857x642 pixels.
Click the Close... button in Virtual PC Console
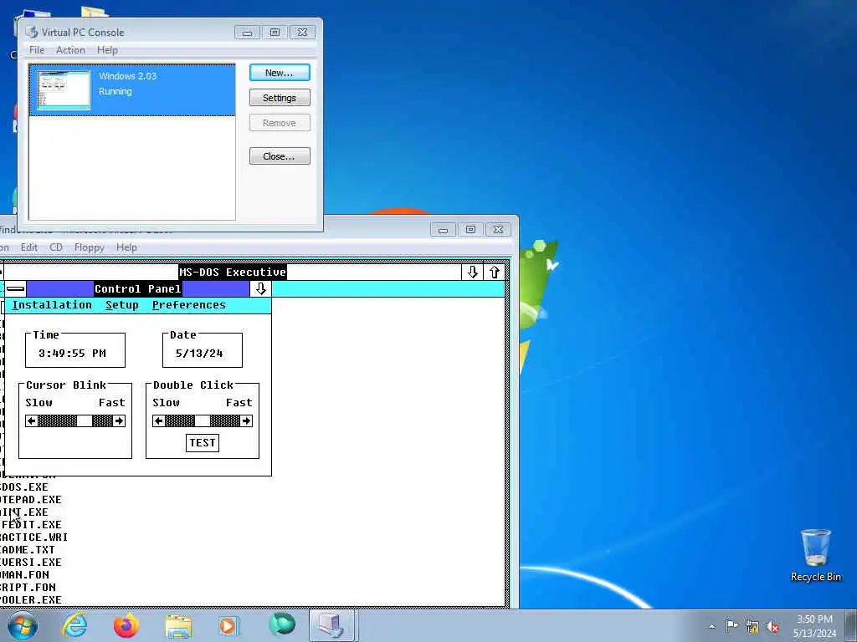pos(280,156)
